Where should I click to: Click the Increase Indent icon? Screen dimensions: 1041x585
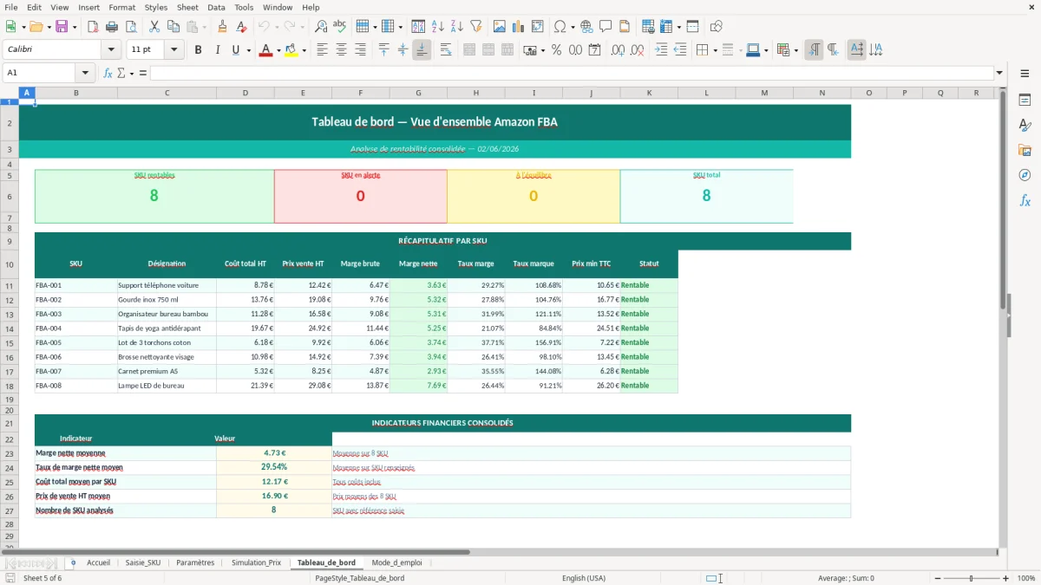point(661,50)
